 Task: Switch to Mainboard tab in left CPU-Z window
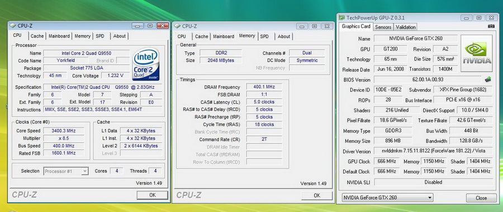click(x=59, y=36)
